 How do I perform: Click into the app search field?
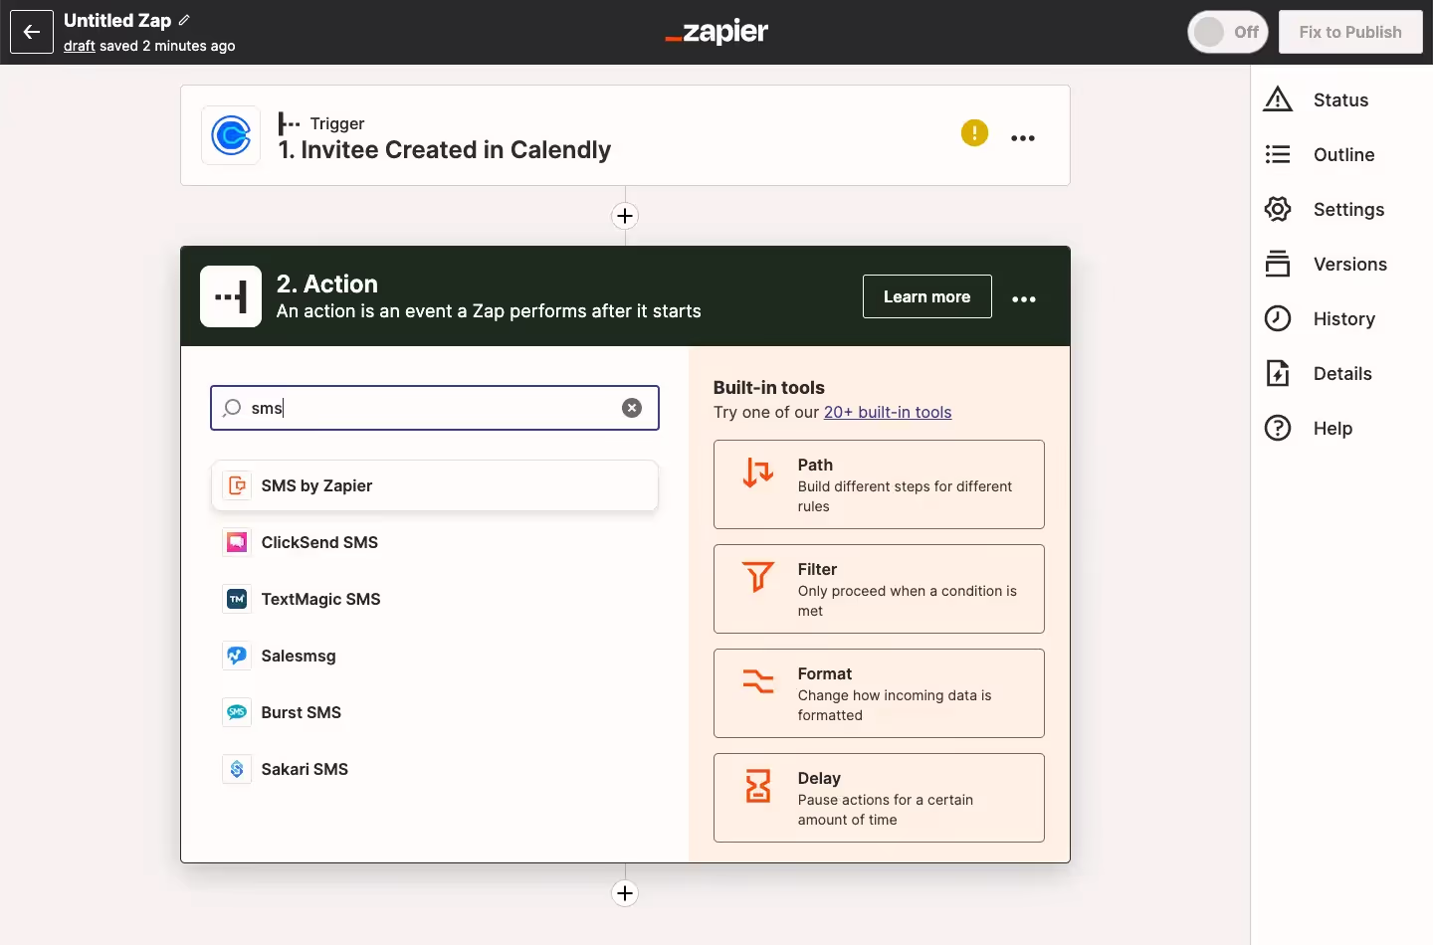tap(435, 408)
